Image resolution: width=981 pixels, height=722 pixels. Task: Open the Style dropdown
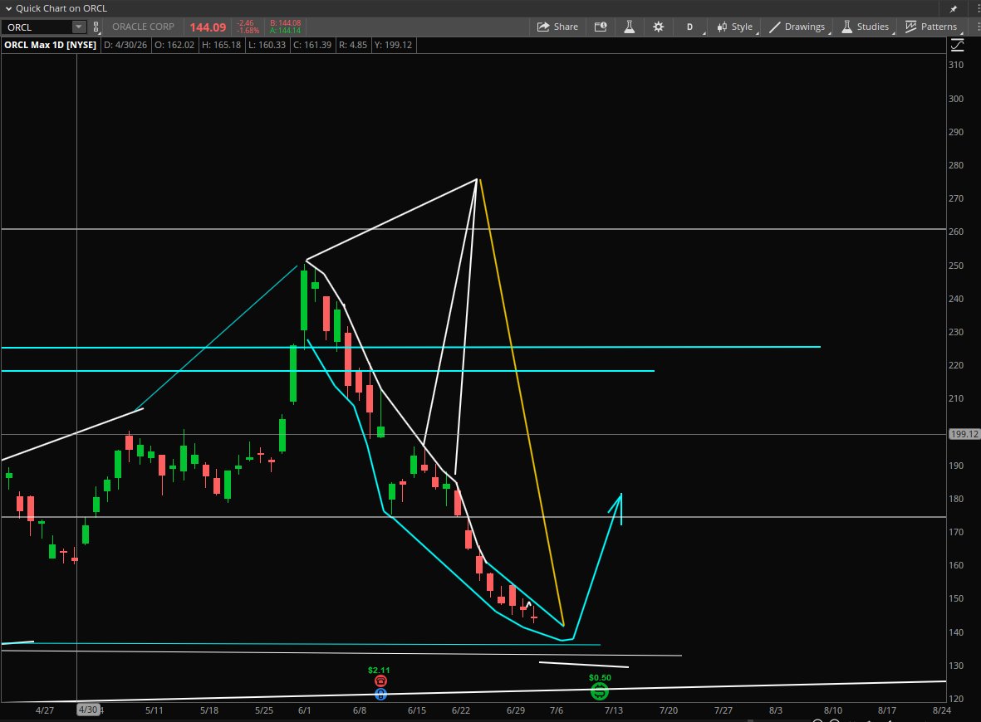click(735, 27)
